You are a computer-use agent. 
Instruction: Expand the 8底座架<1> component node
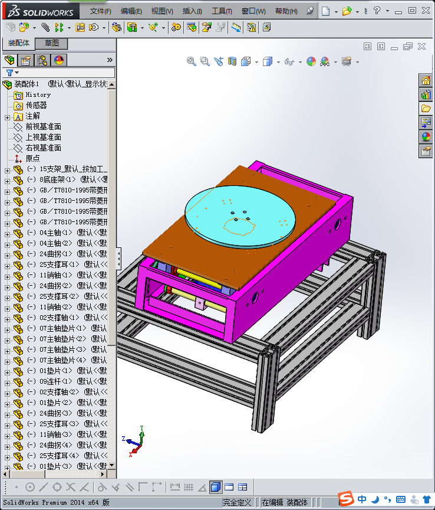click(x=7, y=181)
